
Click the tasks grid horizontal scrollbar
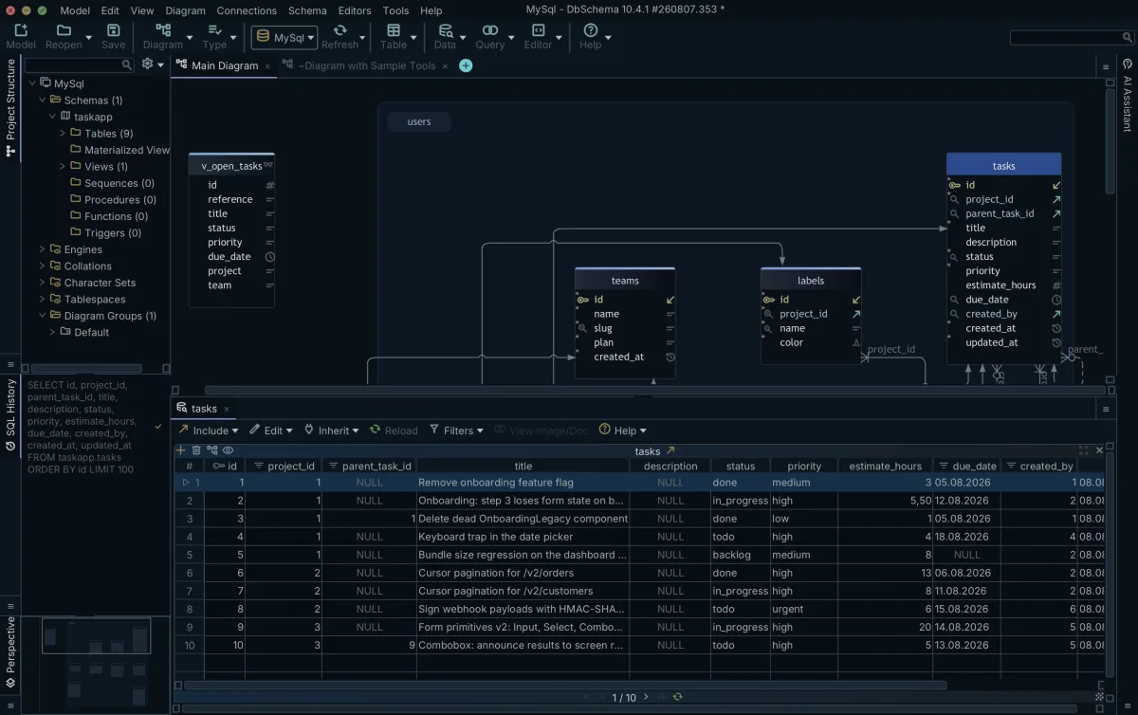[x=565, y=685]
